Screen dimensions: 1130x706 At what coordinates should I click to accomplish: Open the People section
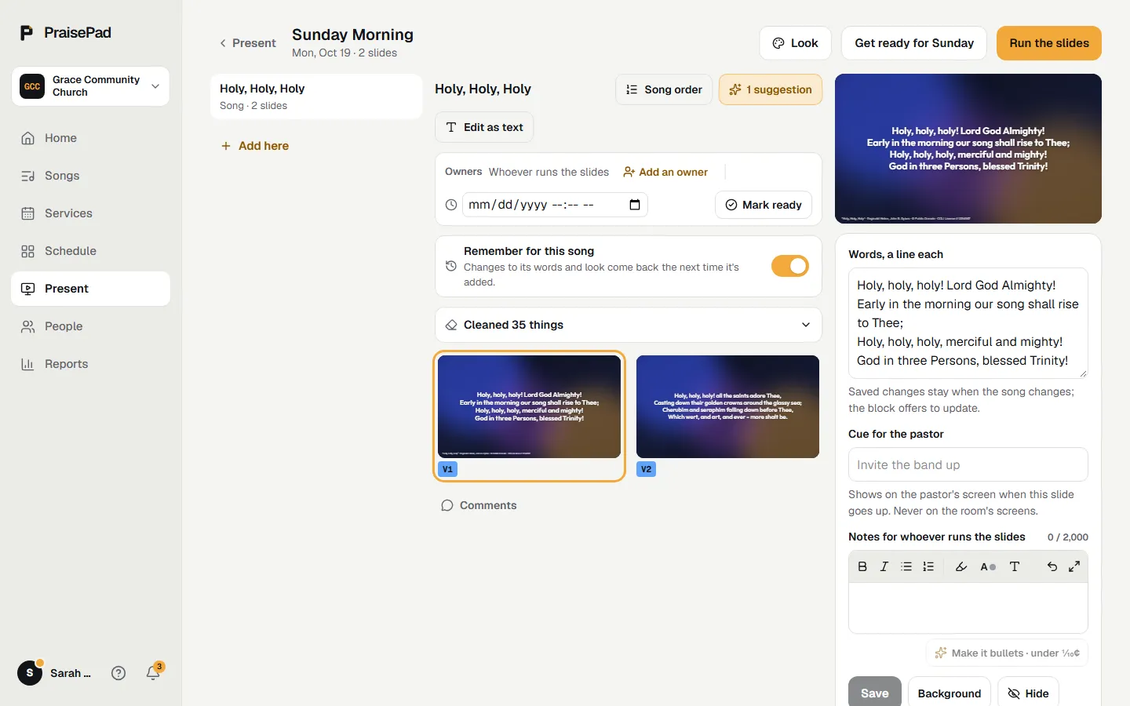[x=91, y=326]
